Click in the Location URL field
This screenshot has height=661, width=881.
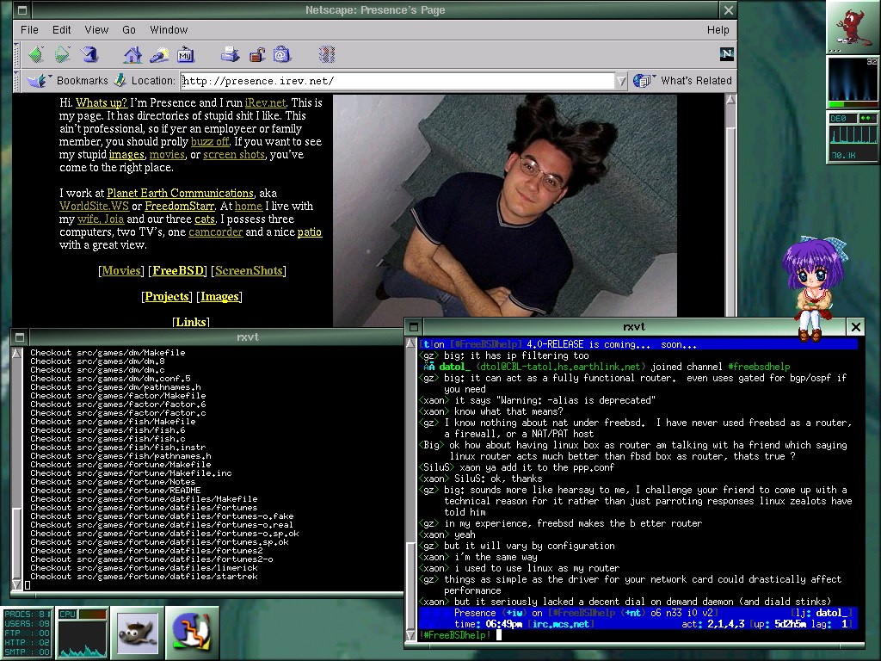coord(396,81)
